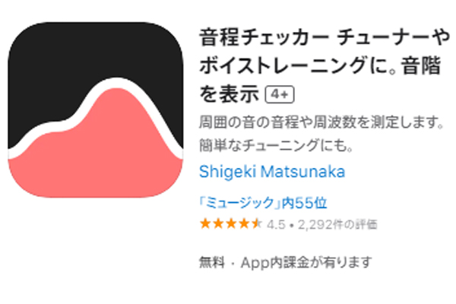Image resolution: width=456 pixels, height=304 pixels.
Task: Click the second orange rating star
Action: (218, 223)
